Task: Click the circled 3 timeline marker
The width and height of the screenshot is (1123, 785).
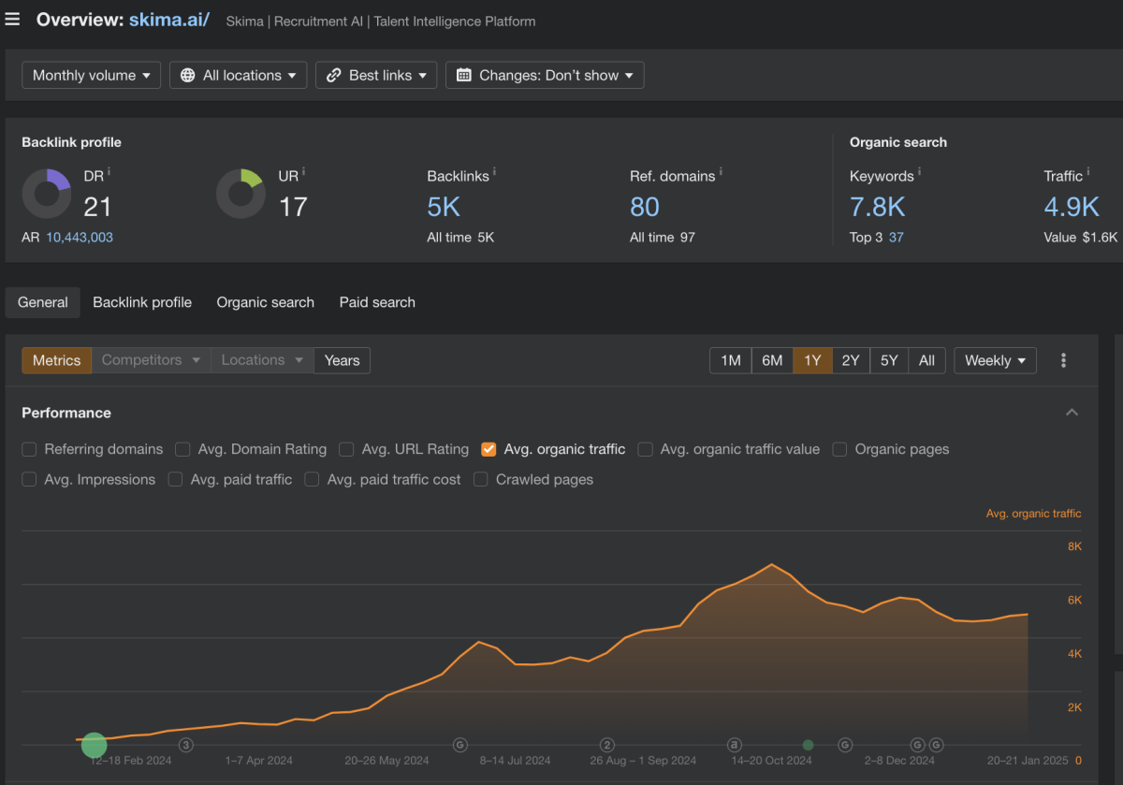Action: (x=186, y=745)
